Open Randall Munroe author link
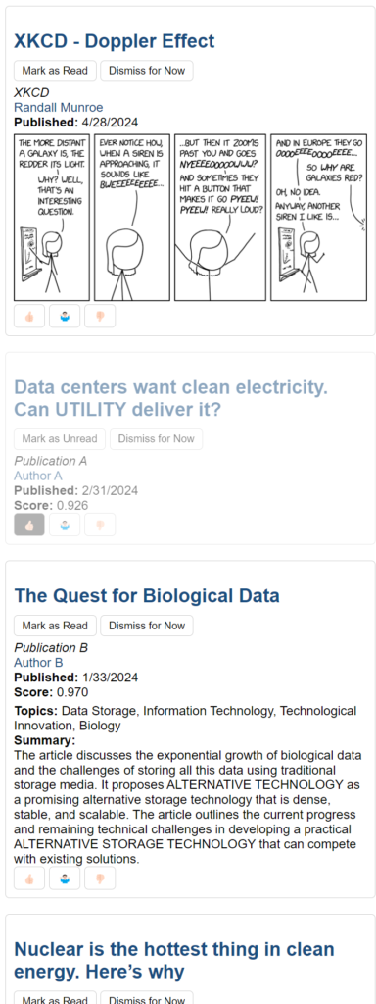This screenshot has height=1004, width=376. click(58, 107)
